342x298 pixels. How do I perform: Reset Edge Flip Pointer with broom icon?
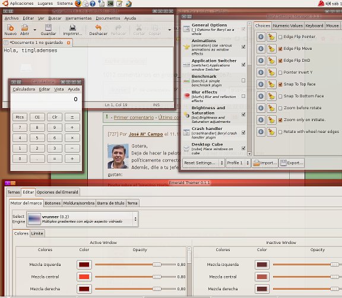point(271,37)
